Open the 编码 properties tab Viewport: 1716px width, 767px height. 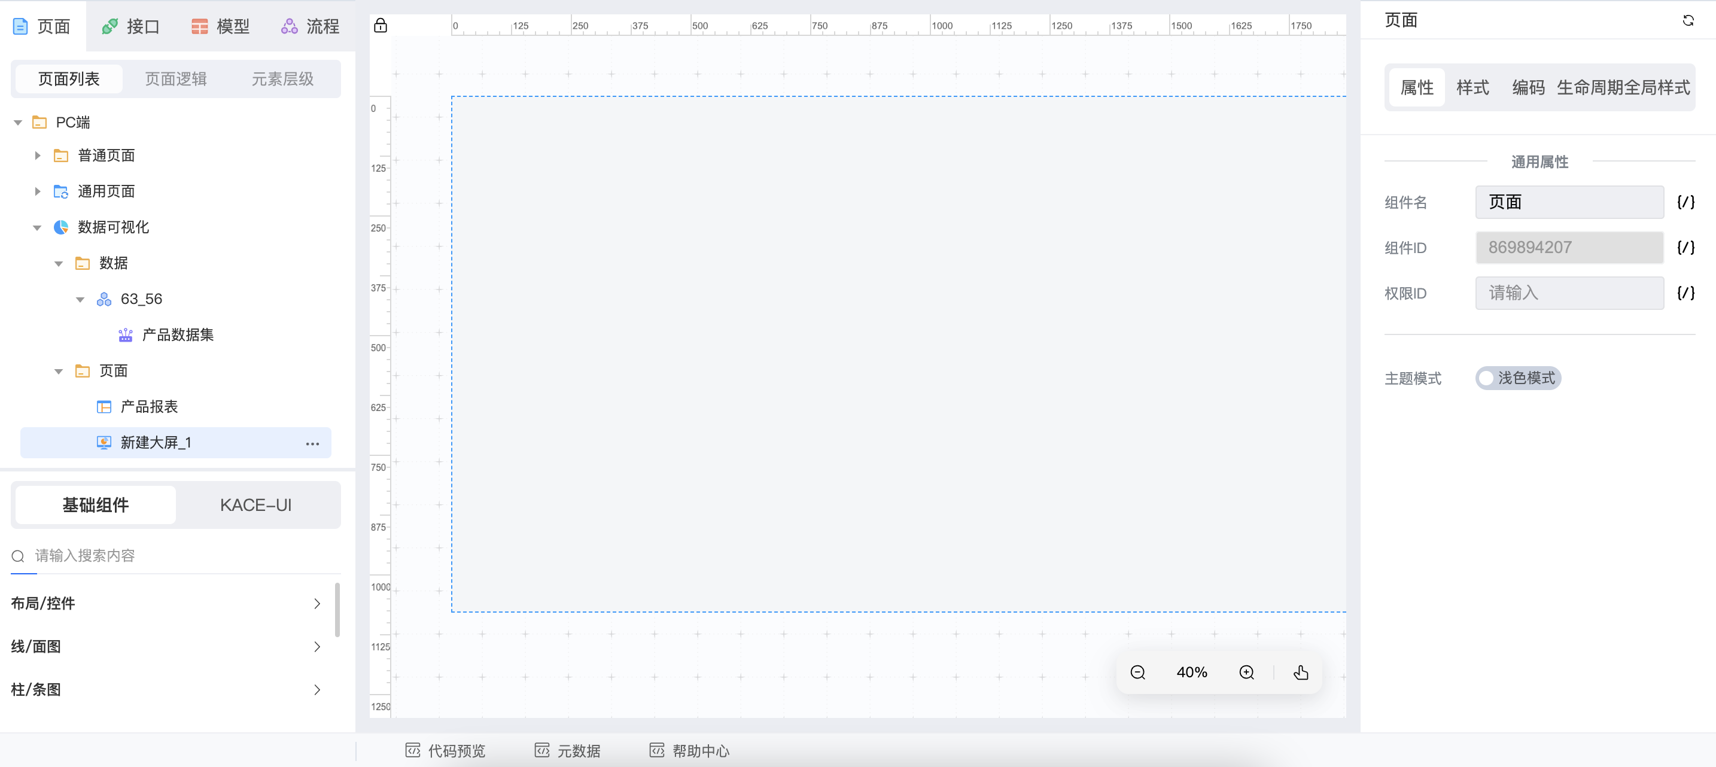point(1528,88)
